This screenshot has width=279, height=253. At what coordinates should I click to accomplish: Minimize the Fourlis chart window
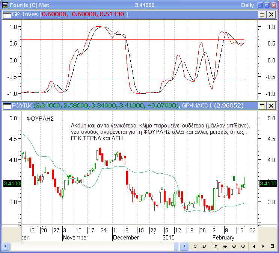click(260, 5)
